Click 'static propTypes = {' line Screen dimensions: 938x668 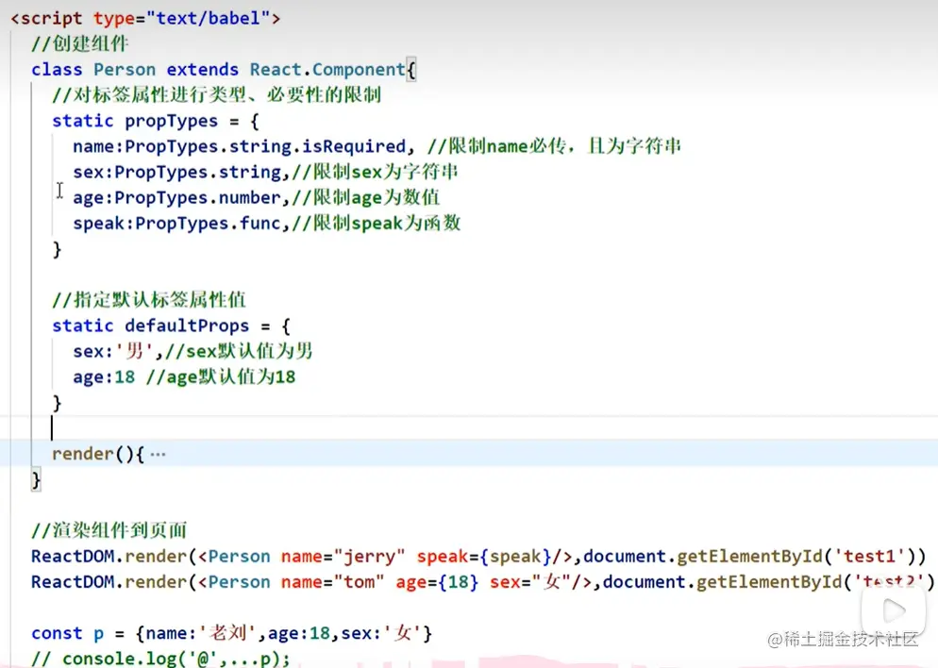pyautogui.click(x=156, y=122)
